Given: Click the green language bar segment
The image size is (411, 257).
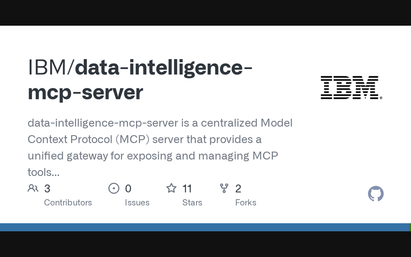Looking at the screenshot, I should tap(410, 227).
